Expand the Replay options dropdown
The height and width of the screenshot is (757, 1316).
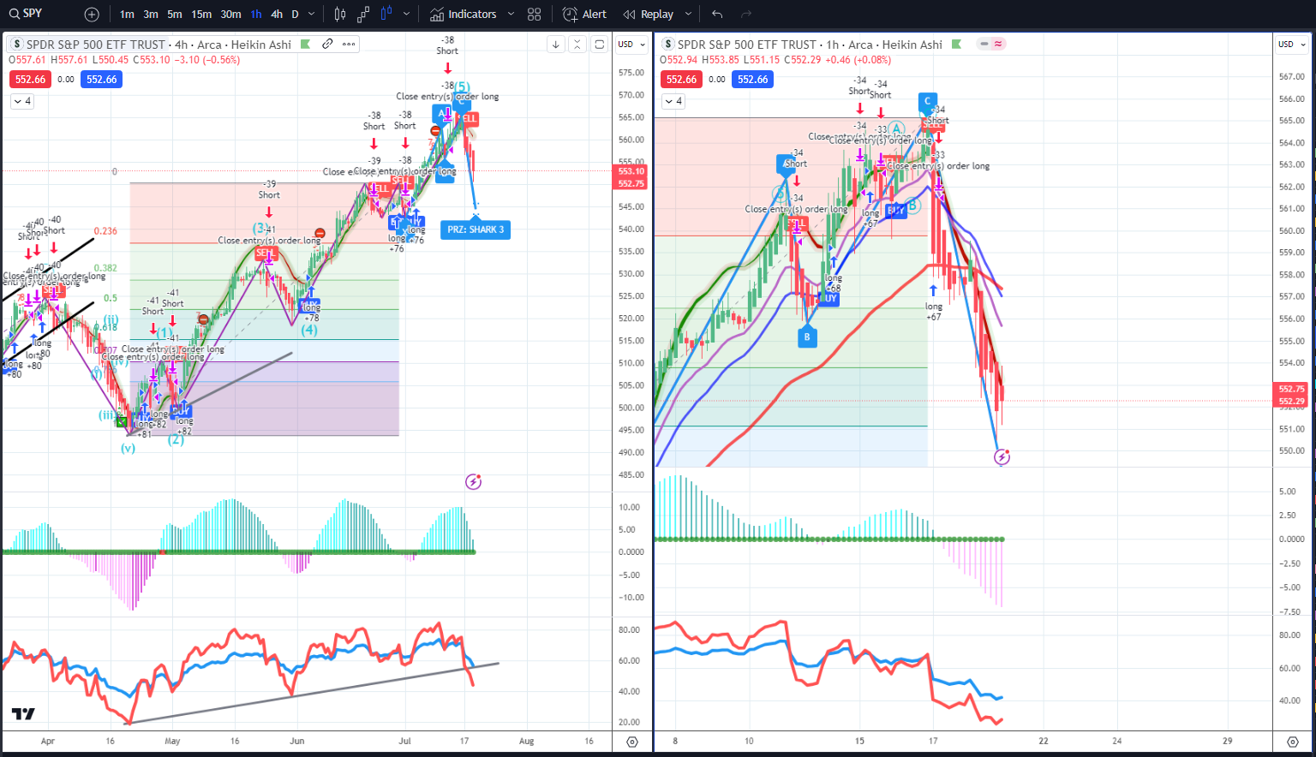[x=688, y=15]
